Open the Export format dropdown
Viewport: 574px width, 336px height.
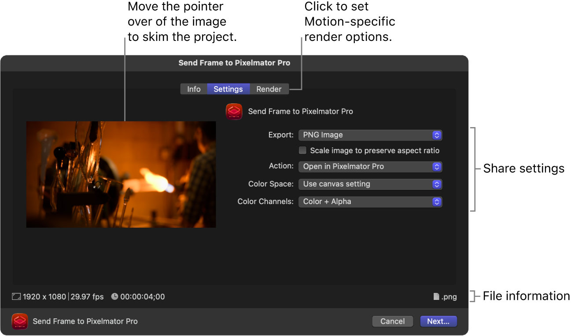pos(370,135)
